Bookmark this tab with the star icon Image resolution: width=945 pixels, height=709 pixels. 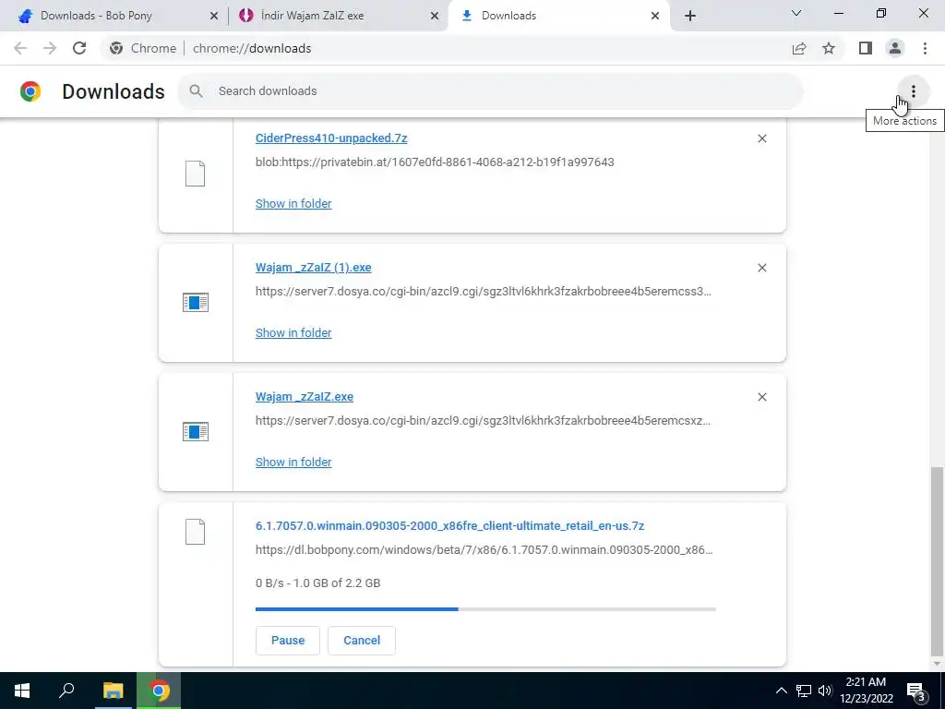(x=829, y=48)
